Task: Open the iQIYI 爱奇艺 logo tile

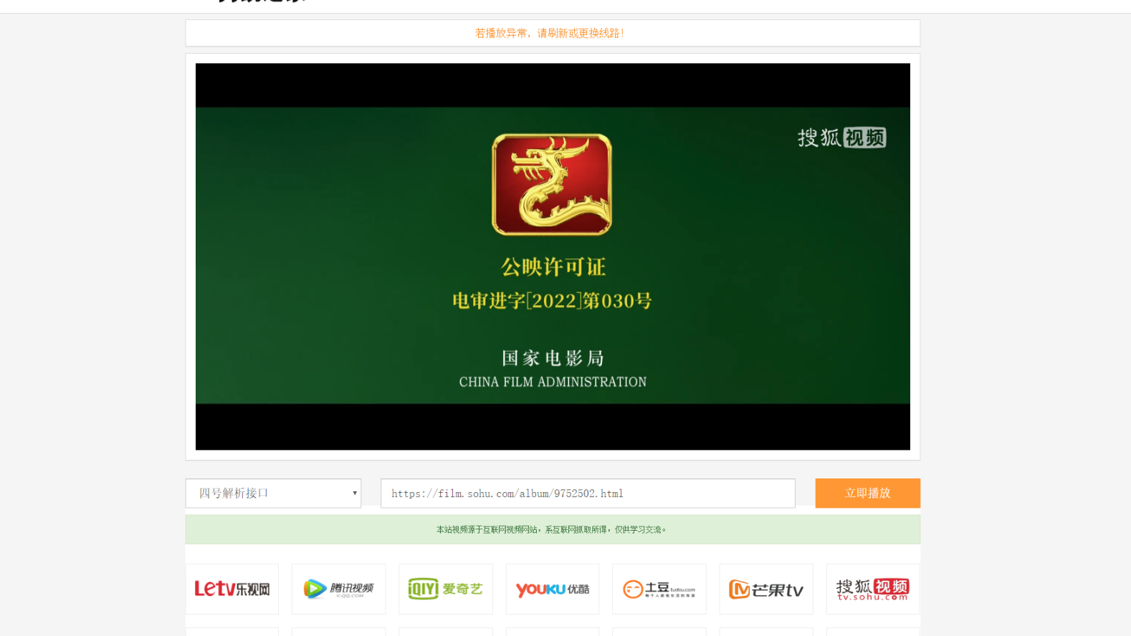Action: tap(446, 589)
